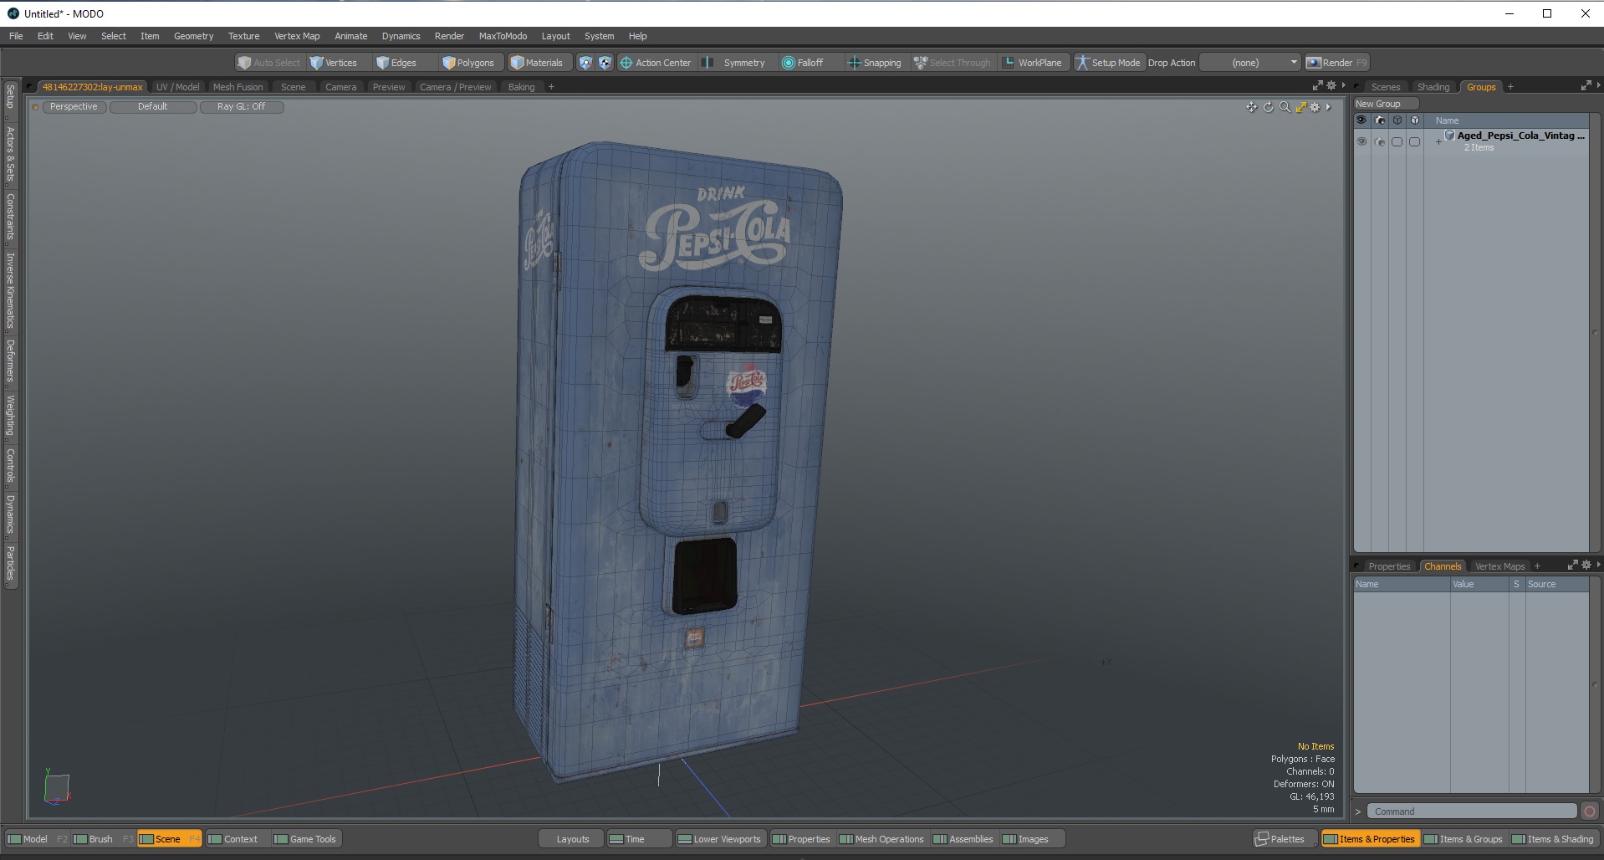Click the Pivots/Centers selection mode icon

coord(605,63)
